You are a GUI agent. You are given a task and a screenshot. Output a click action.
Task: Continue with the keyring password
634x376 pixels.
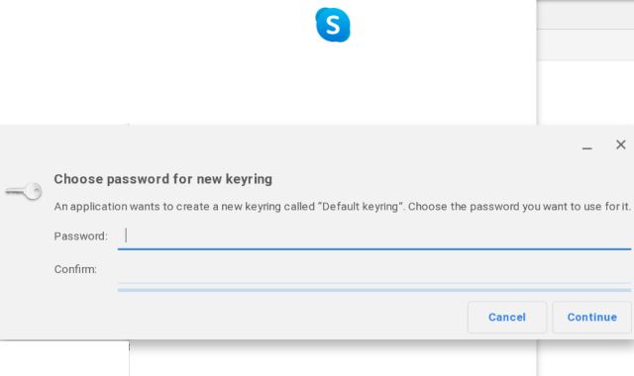592,317
